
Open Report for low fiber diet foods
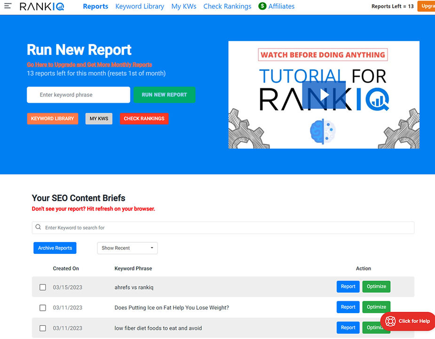[348, 328]
